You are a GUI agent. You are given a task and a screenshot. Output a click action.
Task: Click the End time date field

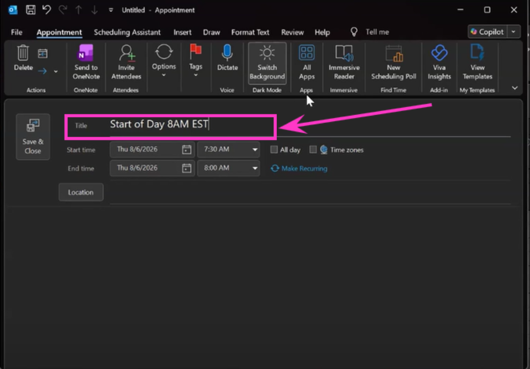click(x=146, y=168)
